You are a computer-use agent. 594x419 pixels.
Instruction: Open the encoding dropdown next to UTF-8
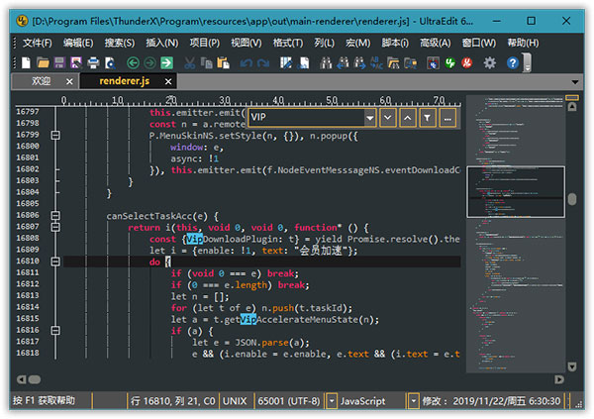[331, 400]
